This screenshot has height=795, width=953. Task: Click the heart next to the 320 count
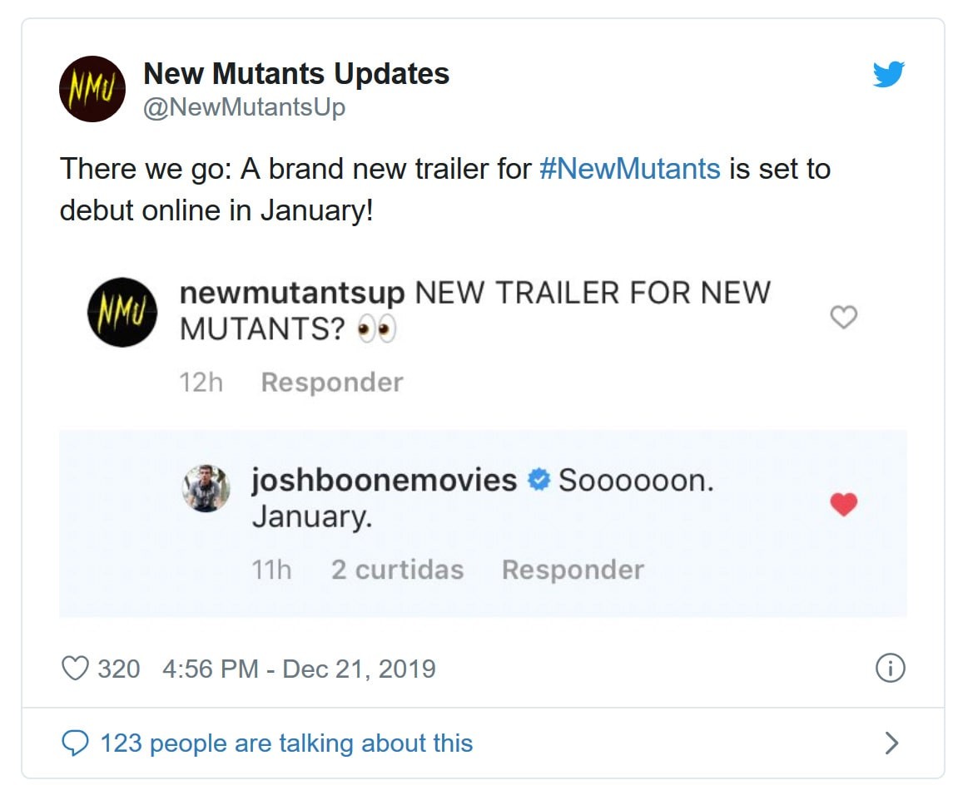point(77,668)
